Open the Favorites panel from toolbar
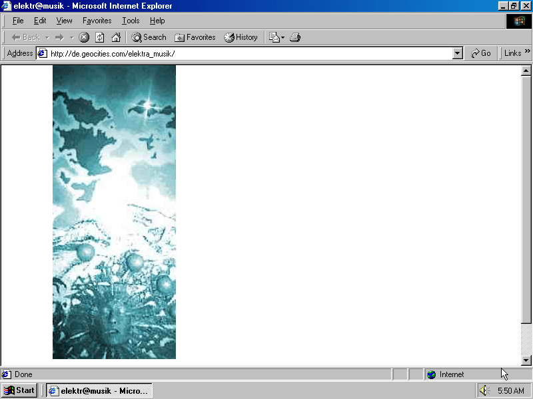533x399 pixels. (x=195, y=37)
